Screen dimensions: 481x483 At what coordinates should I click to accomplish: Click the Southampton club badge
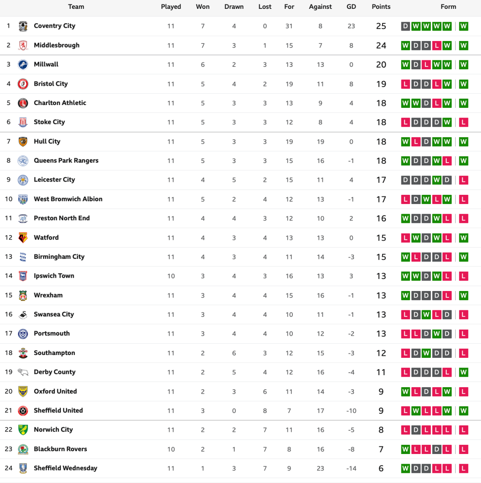coord(23,353)
